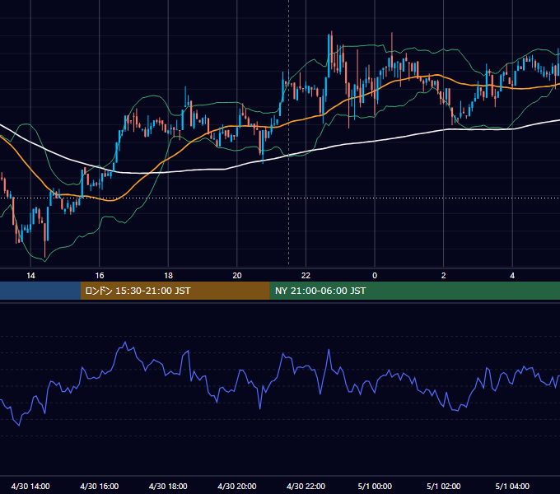
Task: Click the '18' hour label on the price chart axis
Action: coord(168,276)
